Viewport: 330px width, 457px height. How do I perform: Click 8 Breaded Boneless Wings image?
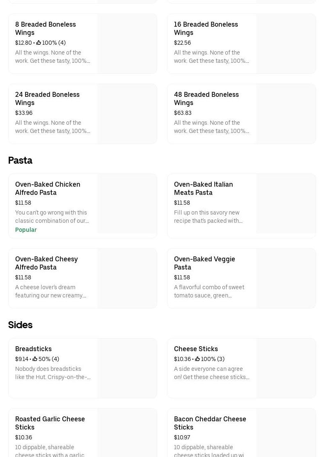pos(127,43)
